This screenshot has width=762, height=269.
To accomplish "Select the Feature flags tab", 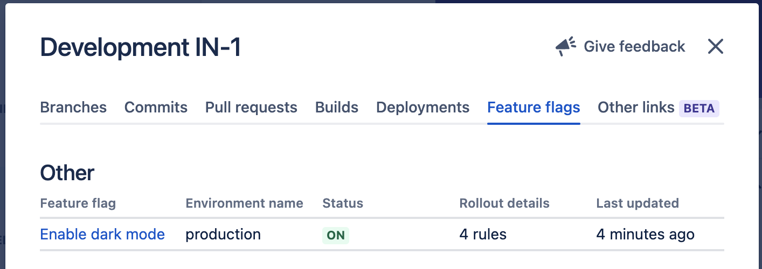I will coord(534,108).
